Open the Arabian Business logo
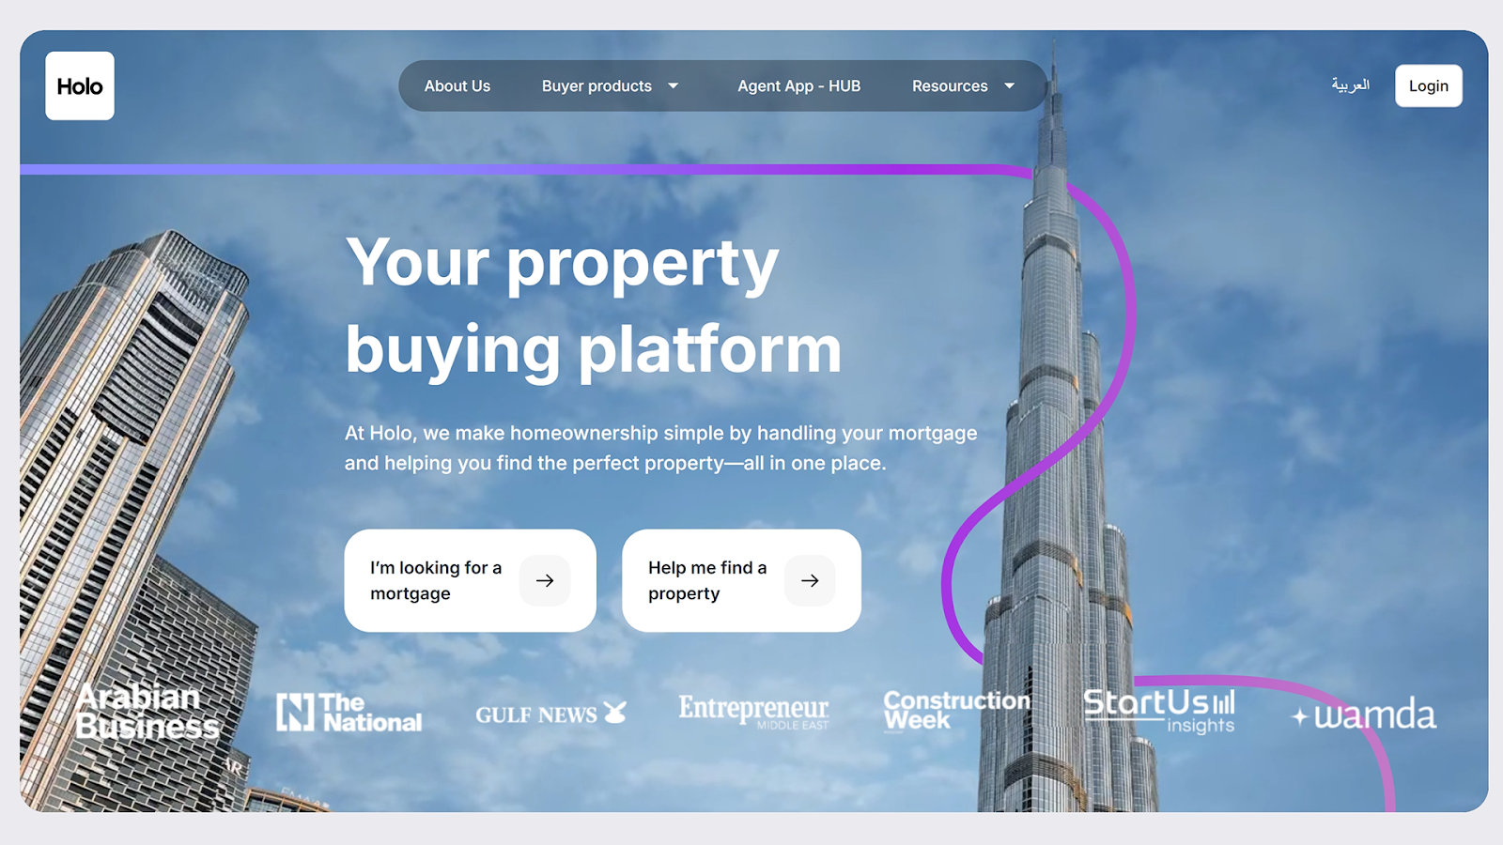The height and width of the screenshot is (845, 1503). 147,712
